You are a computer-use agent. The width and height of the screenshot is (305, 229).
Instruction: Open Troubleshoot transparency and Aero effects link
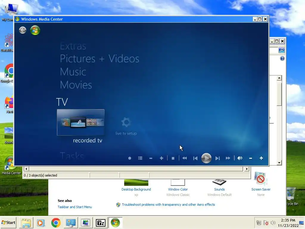(x=169, y=205)
